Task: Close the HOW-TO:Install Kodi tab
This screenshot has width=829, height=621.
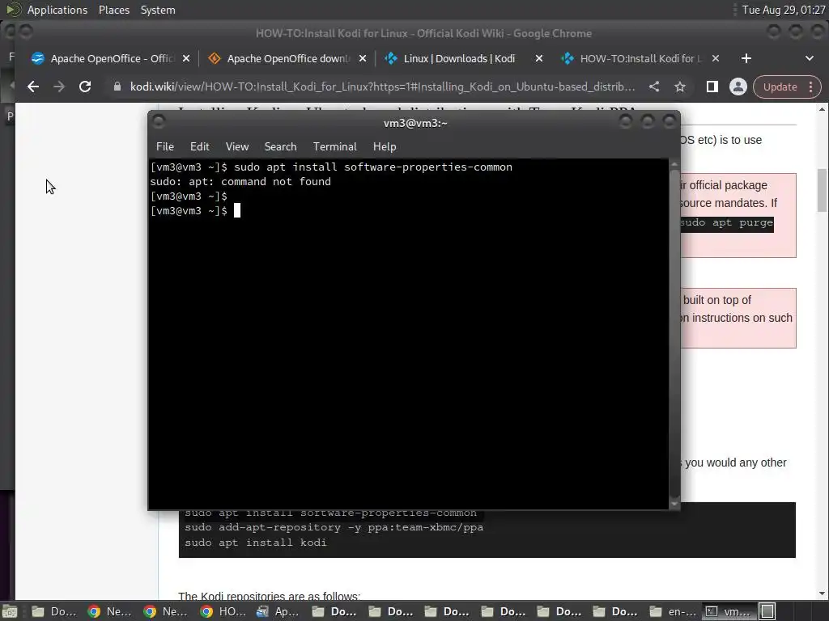Action: (716, 58)
